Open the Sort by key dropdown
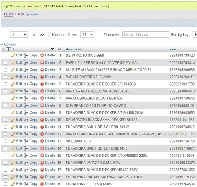Image resolution: width=197 pixels, height=187 pixels. click(x=195, y=35)
